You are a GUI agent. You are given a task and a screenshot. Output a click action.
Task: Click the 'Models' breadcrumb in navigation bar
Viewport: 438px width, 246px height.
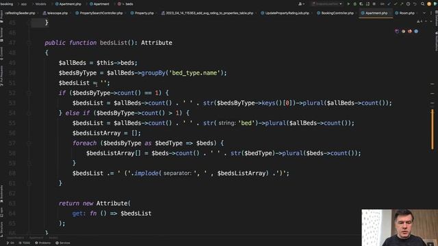[41, 4]
